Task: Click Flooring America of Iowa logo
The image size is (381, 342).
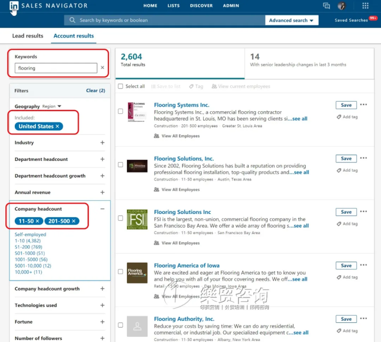Action: click(x=137, y=273)
